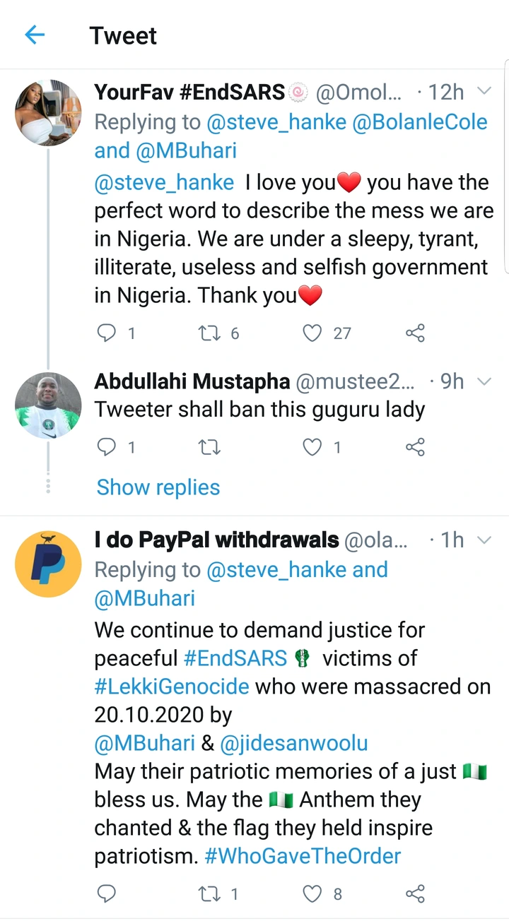The width and height of the screenshot is (509, 921).
Task: Share the YourFav #EndSARS tweet
Action: coord(415,333)
